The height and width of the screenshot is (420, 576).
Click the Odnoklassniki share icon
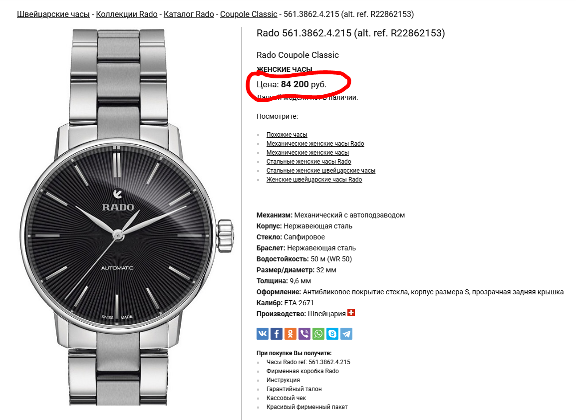pyautogui.click(x=290, y=334)
